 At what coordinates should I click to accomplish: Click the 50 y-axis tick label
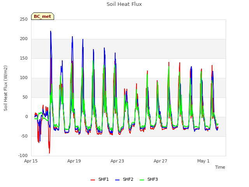(25, 97)
